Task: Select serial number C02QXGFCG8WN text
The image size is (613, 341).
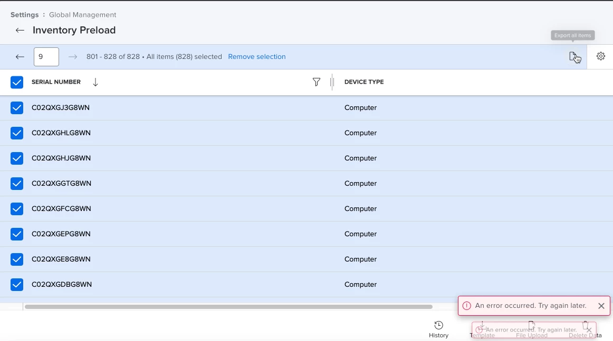Action: [x=61, y=209]
